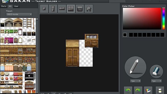Pick the black piano tile
The height and width of the screenshot is (94, 167).
click(29, 76)
